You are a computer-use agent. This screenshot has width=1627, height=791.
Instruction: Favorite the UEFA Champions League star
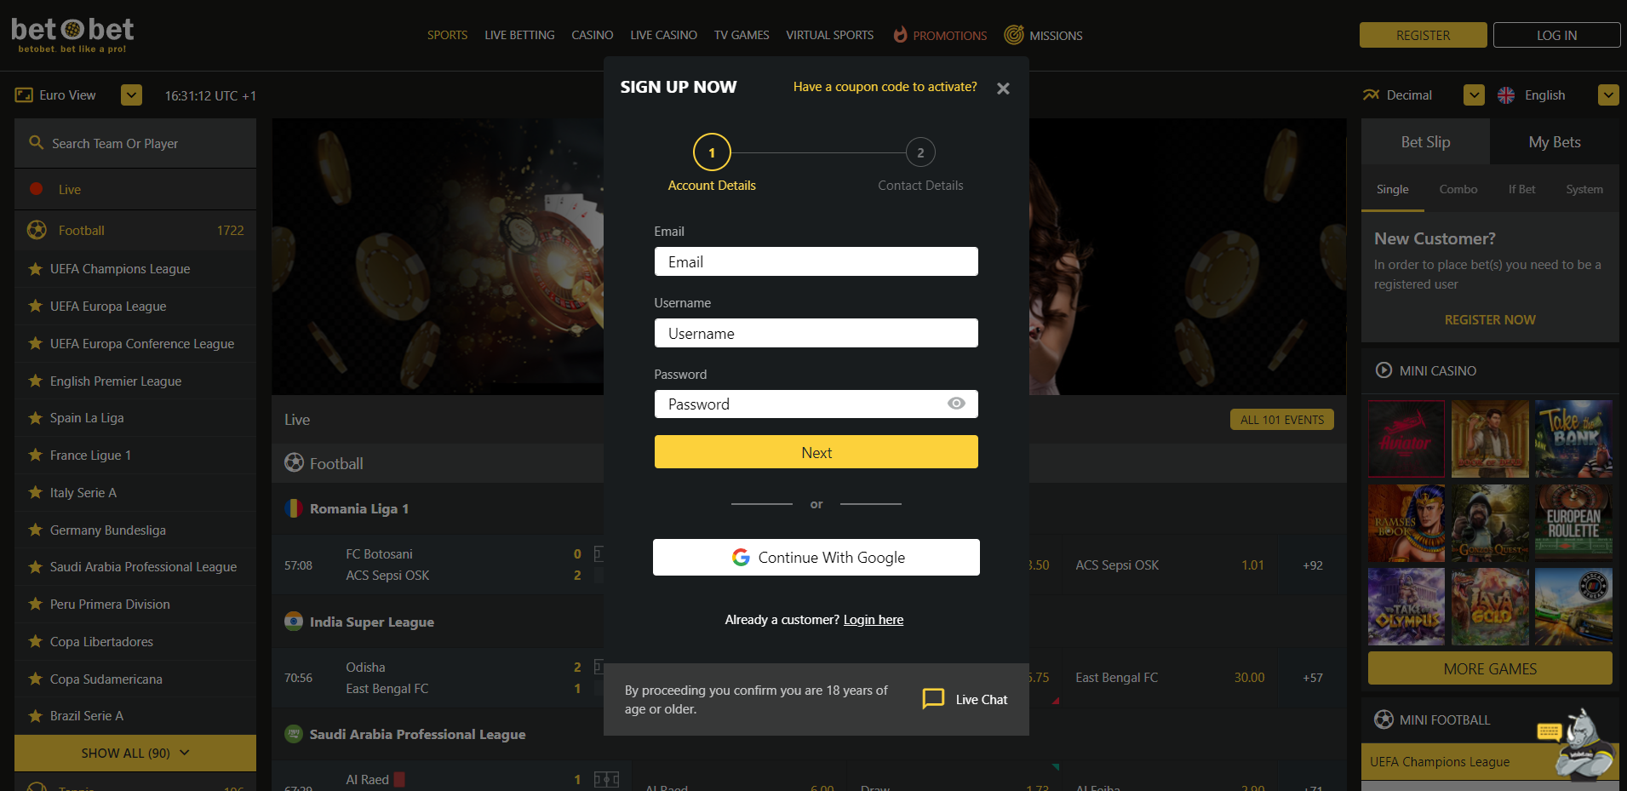(x=35, y=269)
